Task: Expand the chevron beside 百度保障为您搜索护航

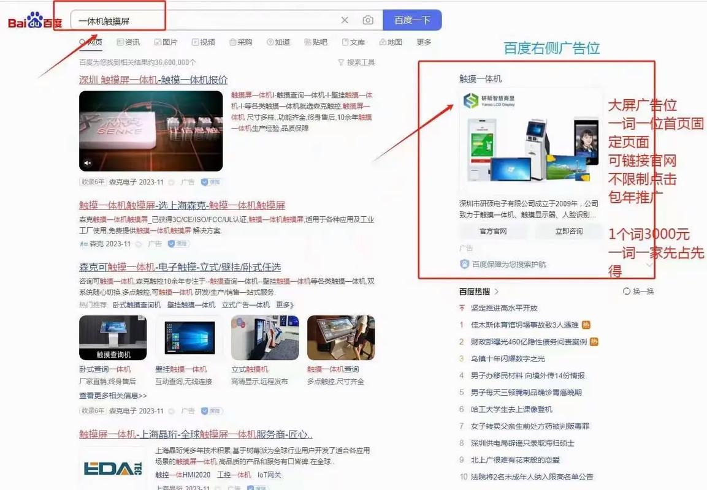Action: pos(649,265)
